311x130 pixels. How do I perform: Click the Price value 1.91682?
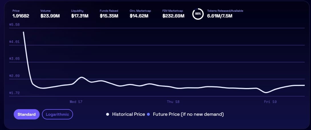[x=21, y=16]
